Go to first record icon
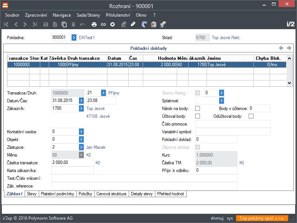The height and width of the screenshot is (223, 297). coord(6,24)
